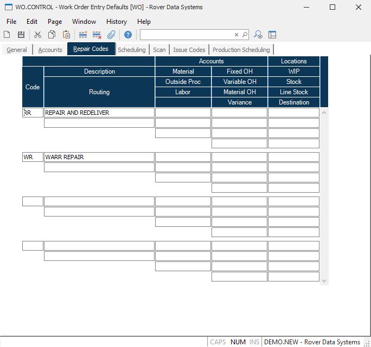Click the magnifier icon in search box
The width and height of the screenshot is (371, 347).
[245, 35]
